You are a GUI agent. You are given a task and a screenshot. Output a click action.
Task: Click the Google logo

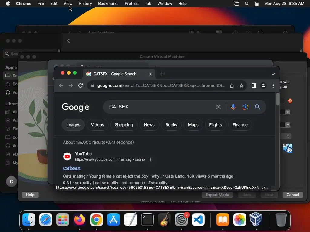[x=75, y=107]
